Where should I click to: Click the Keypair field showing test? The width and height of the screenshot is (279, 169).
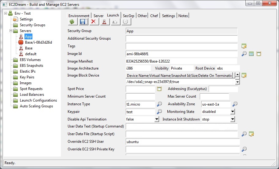click(140, 112)
